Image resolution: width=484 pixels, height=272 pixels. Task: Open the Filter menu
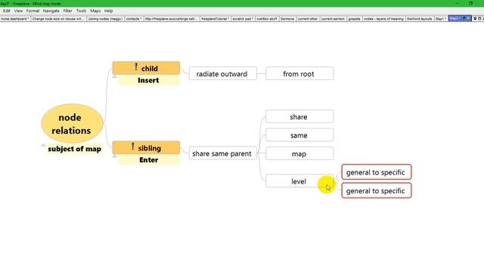tap(67, 11)
